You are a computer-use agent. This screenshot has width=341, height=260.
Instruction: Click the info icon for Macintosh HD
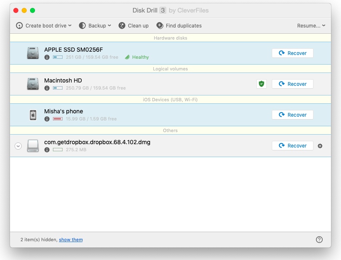47,88
